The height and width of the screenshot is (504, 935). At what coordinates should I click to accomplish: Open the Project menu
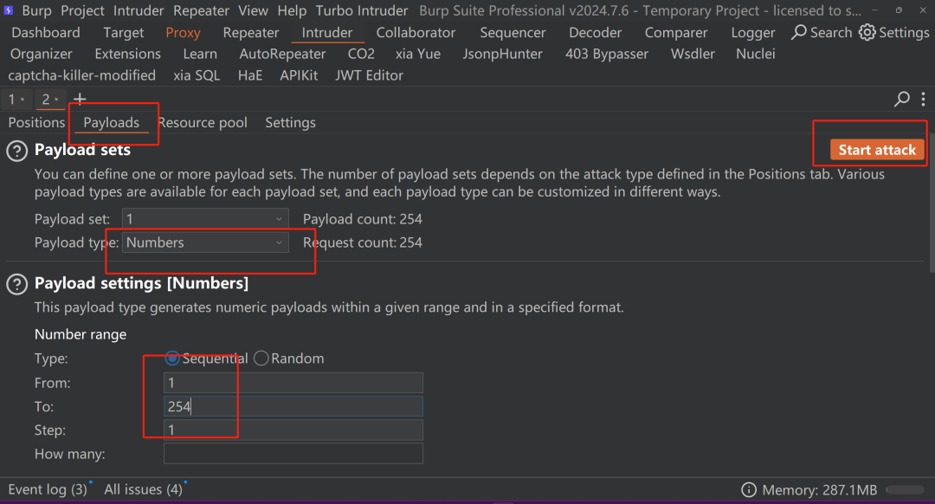[x=82, y=10]
